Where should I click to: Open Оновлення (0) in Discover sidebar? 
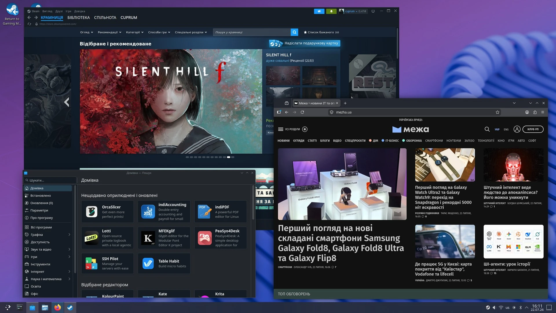tap(48, 203)
